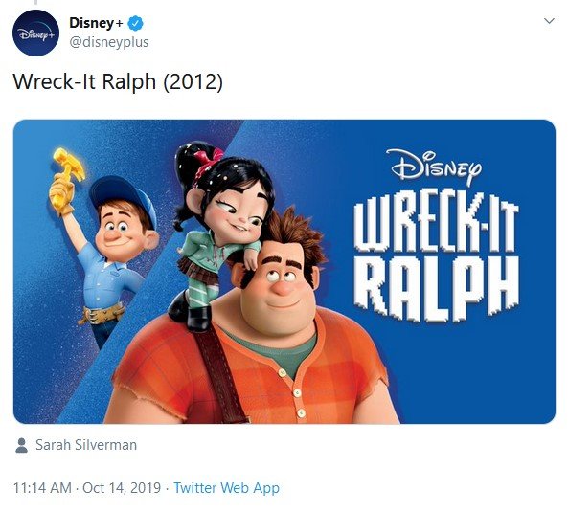Click Fix-It Felix's golden hammer
This screenshot has width=568, height=511.
coord(68,167)
